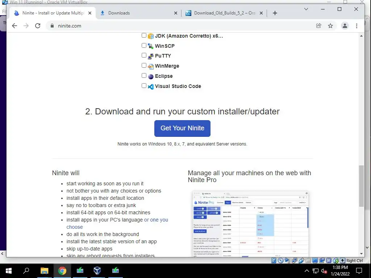Click the Eclipse app icon
371x278 pixels.
pyautogui.click(x=151, y=76)
